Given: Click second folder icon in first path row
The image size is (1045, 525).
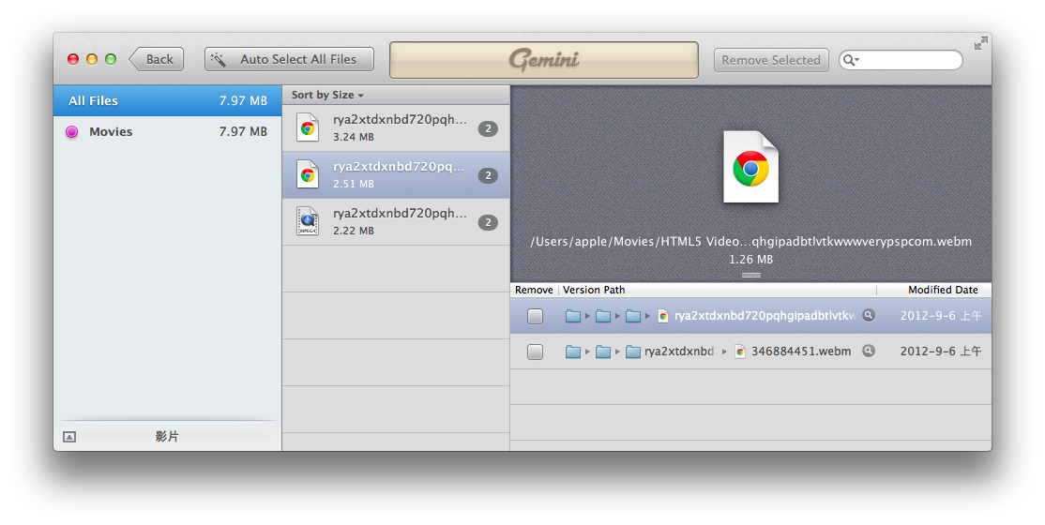Looking at the screenshot, I should (x=603, y=316).
